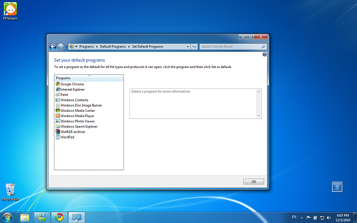Select the Windows Disc Image Burner icon
Screen dimensions: 357x223
[58, 105]
